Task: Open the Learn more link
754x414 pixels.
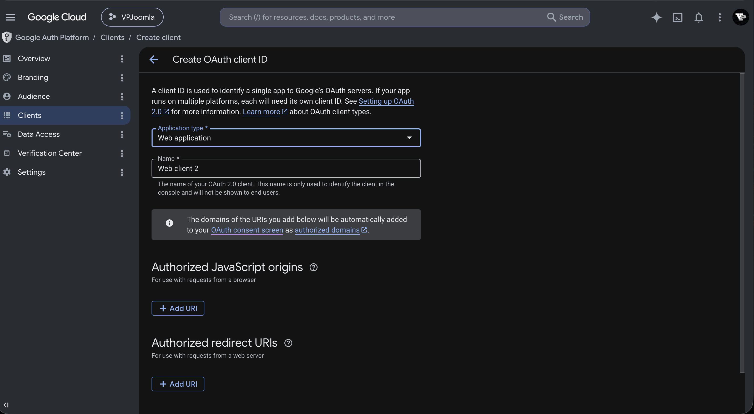Action: [262, 112]
